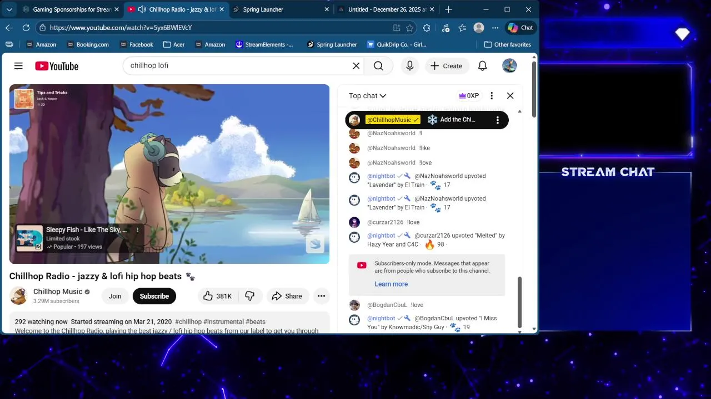The height and width of the screenshot is (399, 711).
Task: View site information lock icon
Action: [x=43, y=28]
